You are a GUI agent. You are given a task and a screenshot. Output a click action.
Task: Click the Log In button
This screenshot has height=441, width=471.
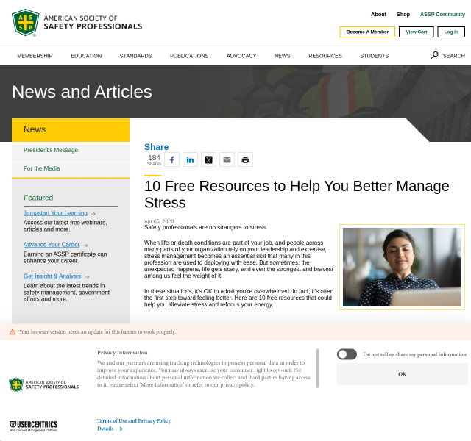(x=451, y=32)
